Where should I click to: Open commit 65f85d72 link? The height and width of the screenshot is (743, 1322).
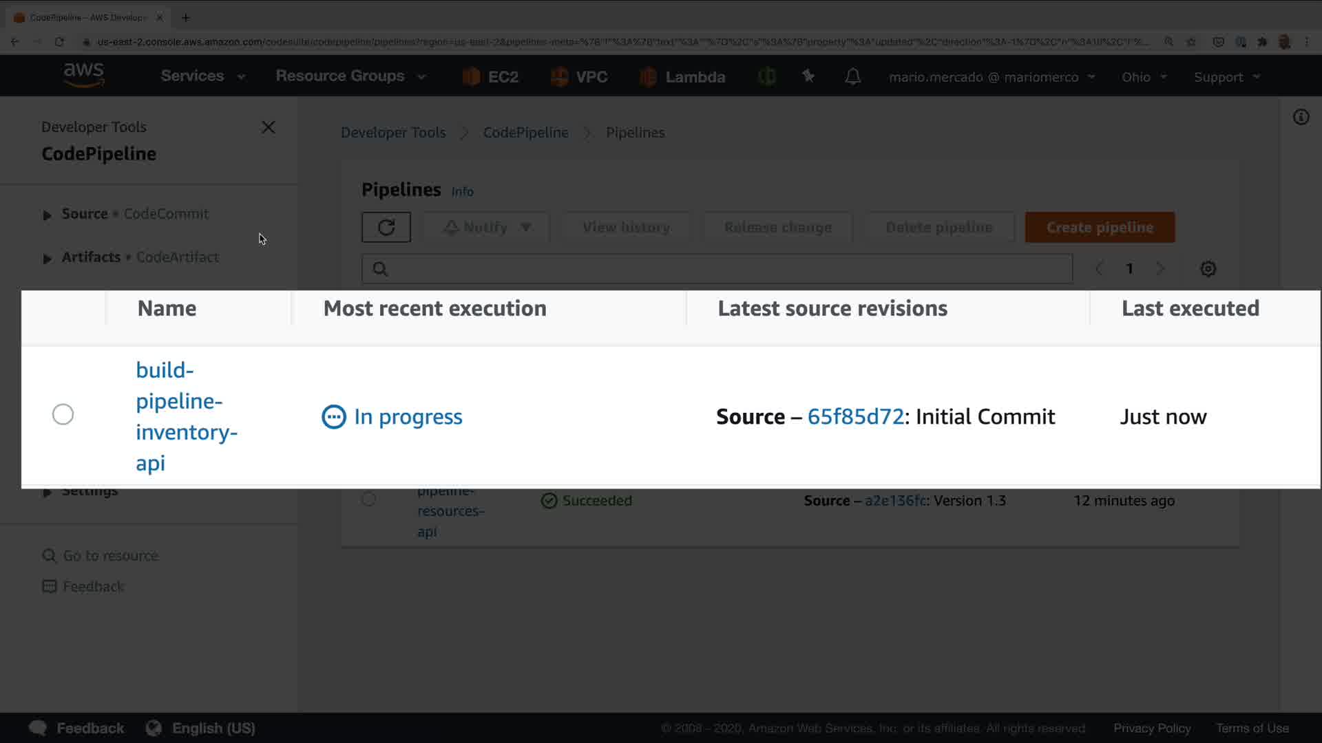(x=854, y=417)
